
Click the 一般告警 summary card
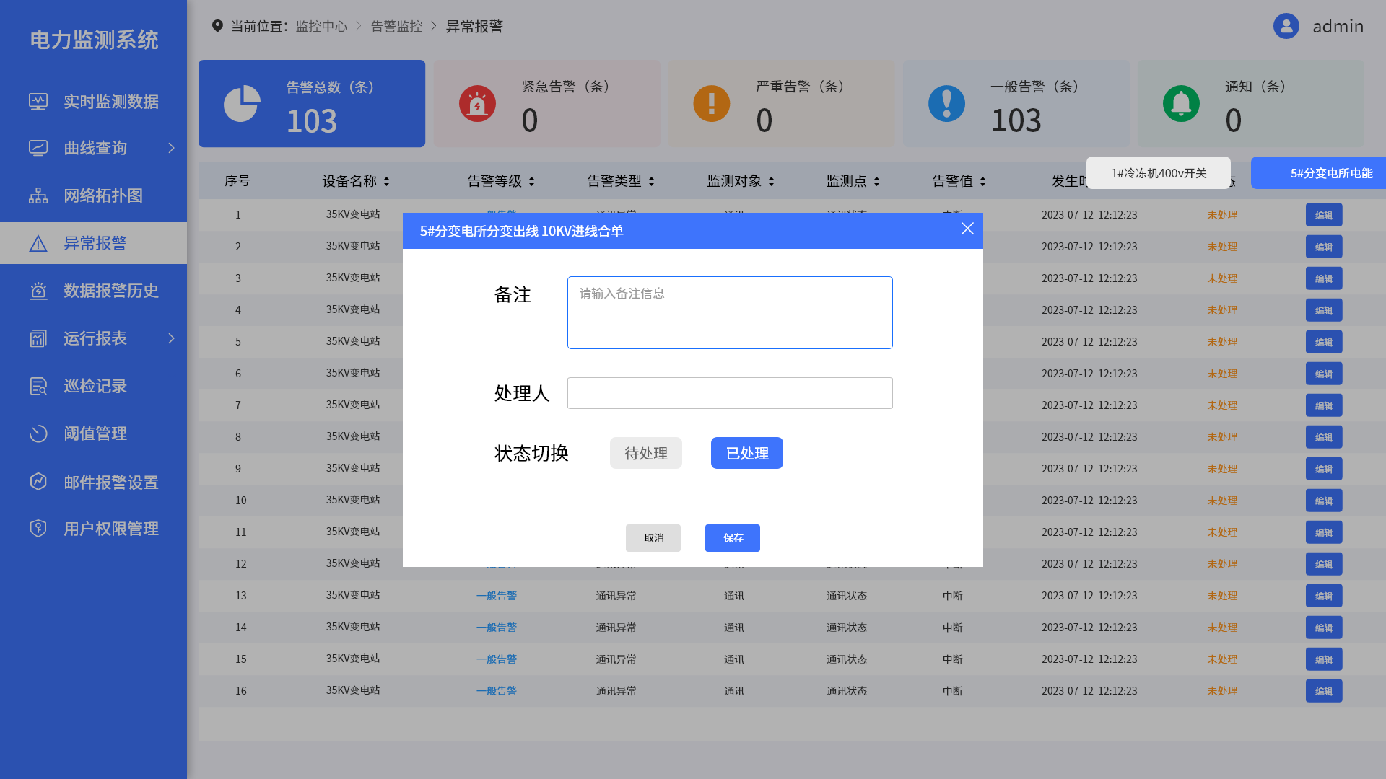coord(1016,104)
